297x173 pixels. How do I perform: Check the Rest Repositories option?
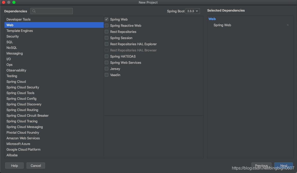tap(107, 32)
